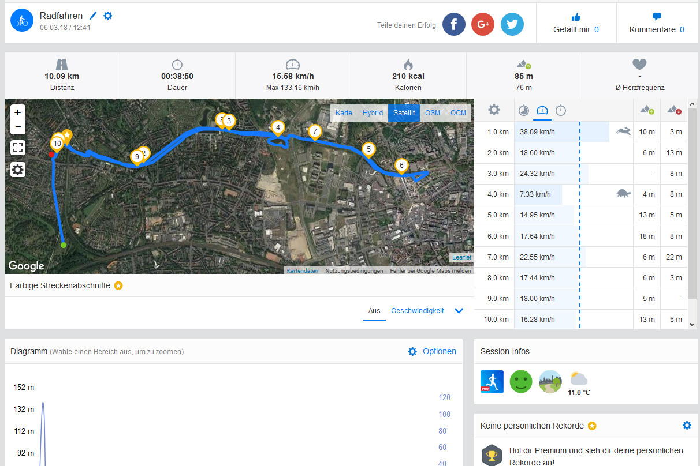700x466 pixels.
Task: Click premium star beside Farbige Streckenabschnitte
Action: (x=118, y=285)
